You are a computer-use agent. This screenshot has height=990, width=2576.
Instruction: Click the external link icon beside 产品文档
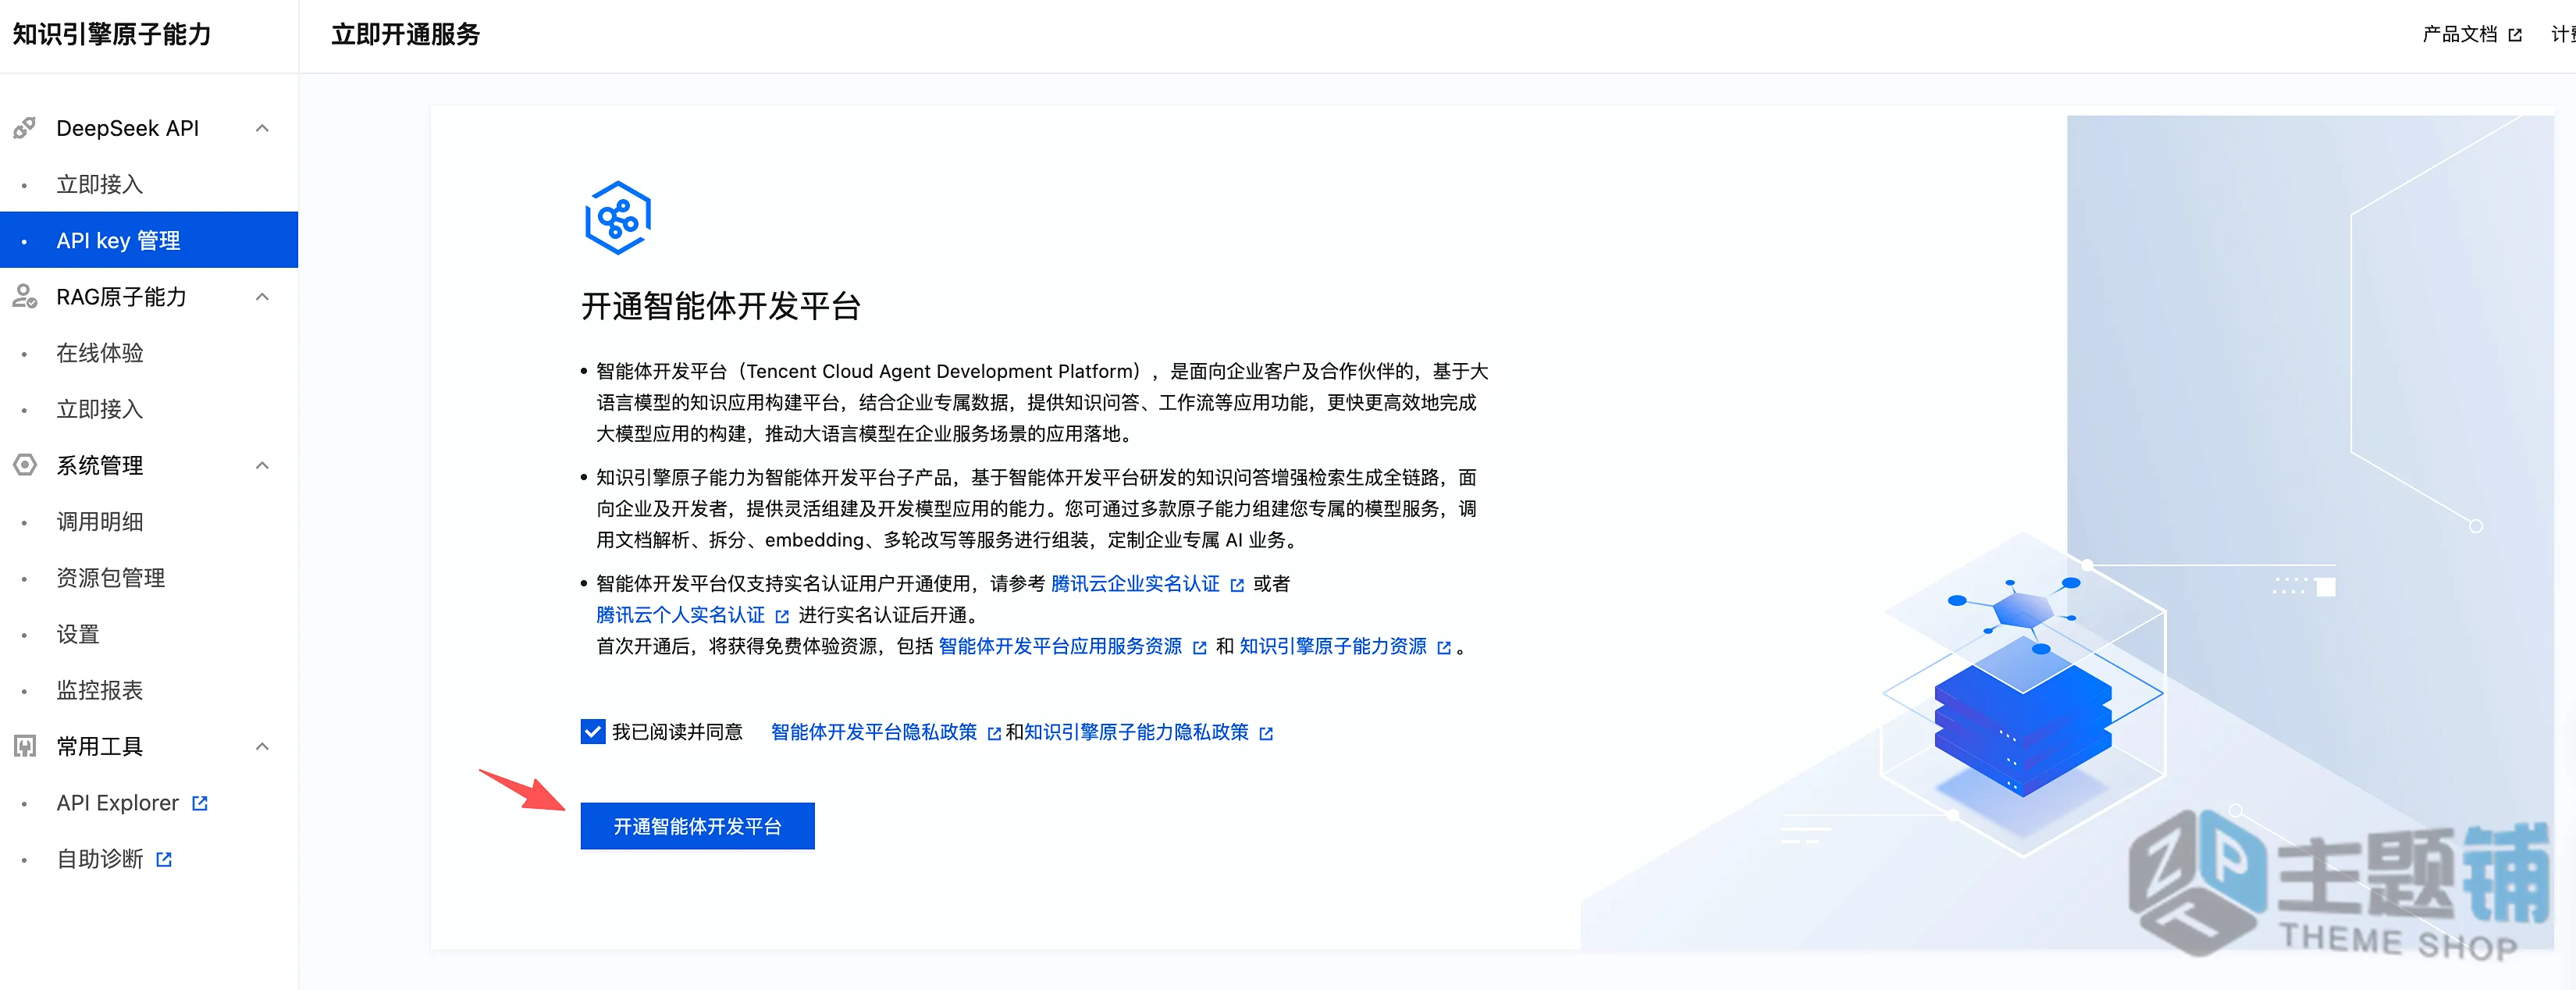pyautogui.click(x=2516, y=35)
